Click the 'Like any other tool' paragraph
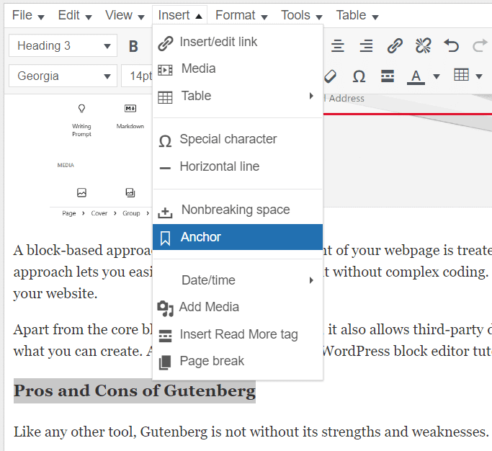 coord(251,432)
